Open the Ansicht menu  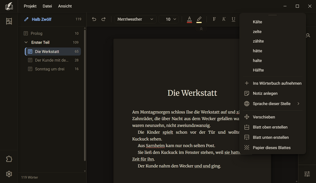tap(65, 6)
